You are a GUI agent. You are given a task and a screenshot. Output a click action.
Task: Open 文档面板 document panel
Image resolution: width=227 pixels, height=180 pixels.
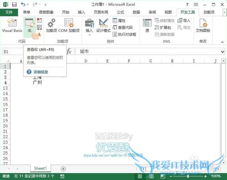203,25
